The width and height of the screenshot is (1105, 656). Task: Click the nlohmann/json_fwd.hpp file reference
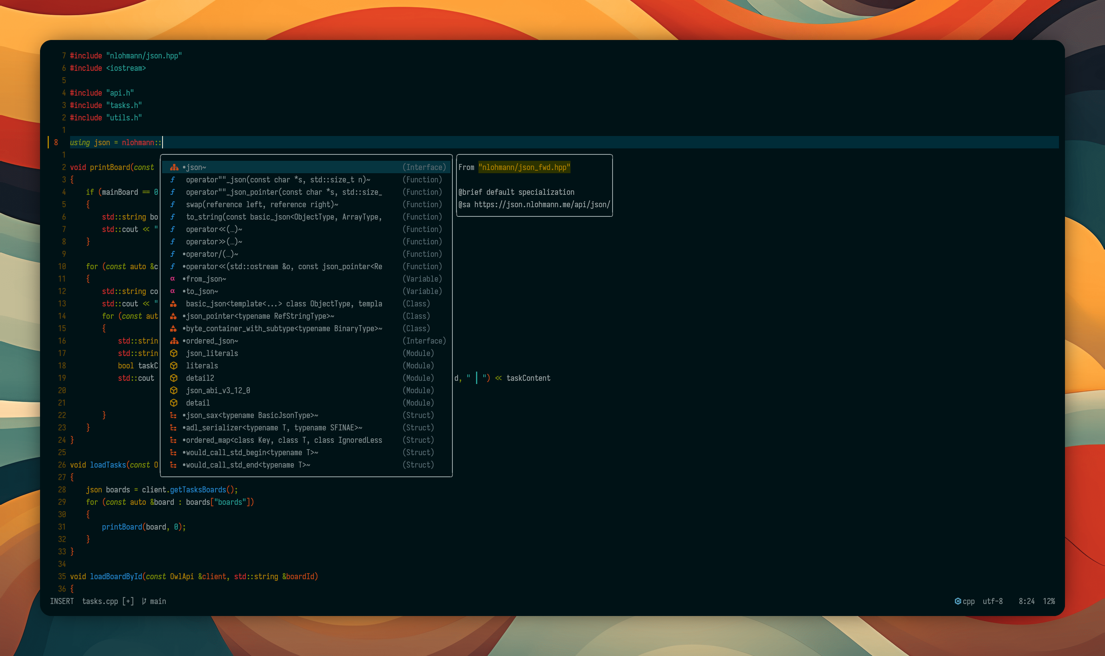[x=524, y=168]
